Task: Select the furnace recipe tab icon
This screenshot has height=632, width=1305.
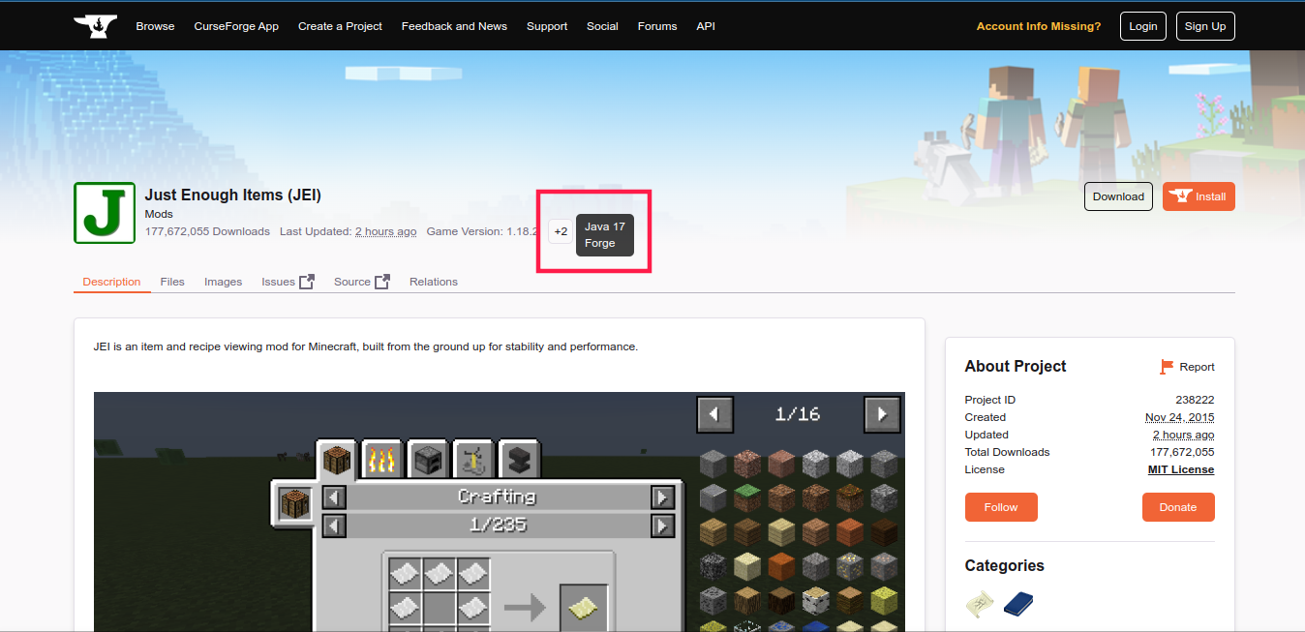Action: [428, 460]
